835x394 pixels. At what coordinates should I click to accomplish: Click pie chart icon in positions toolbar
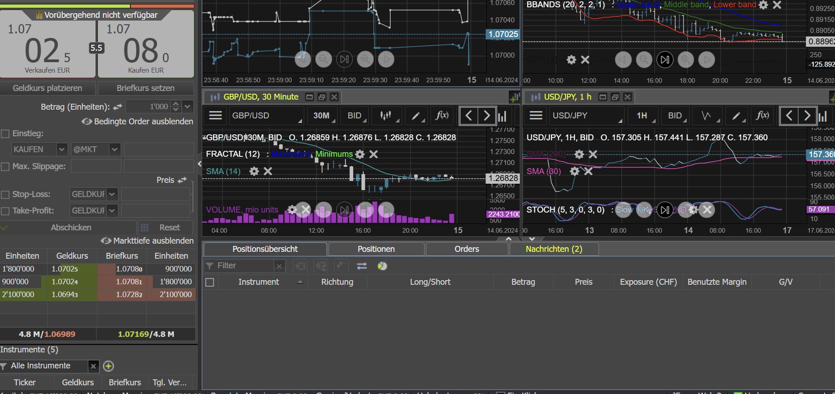pyautogui.click(x=382, y=266)
